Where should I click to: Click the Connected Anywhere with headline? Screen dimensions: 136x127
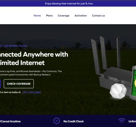coord(34,54)
